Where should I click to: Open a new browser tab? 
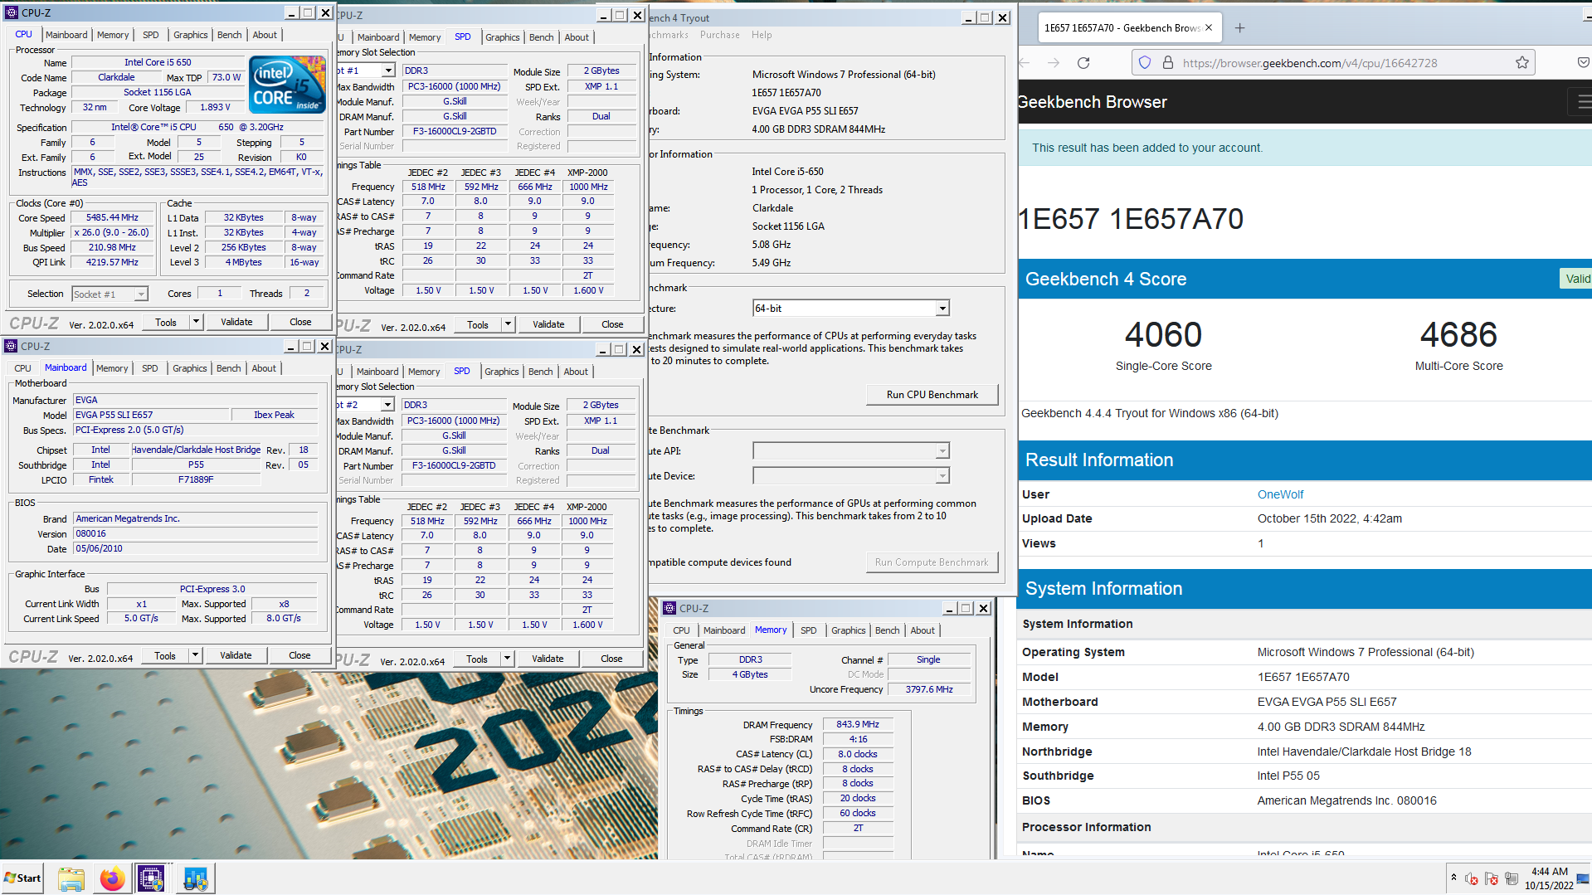click(x=1240, y=28)
